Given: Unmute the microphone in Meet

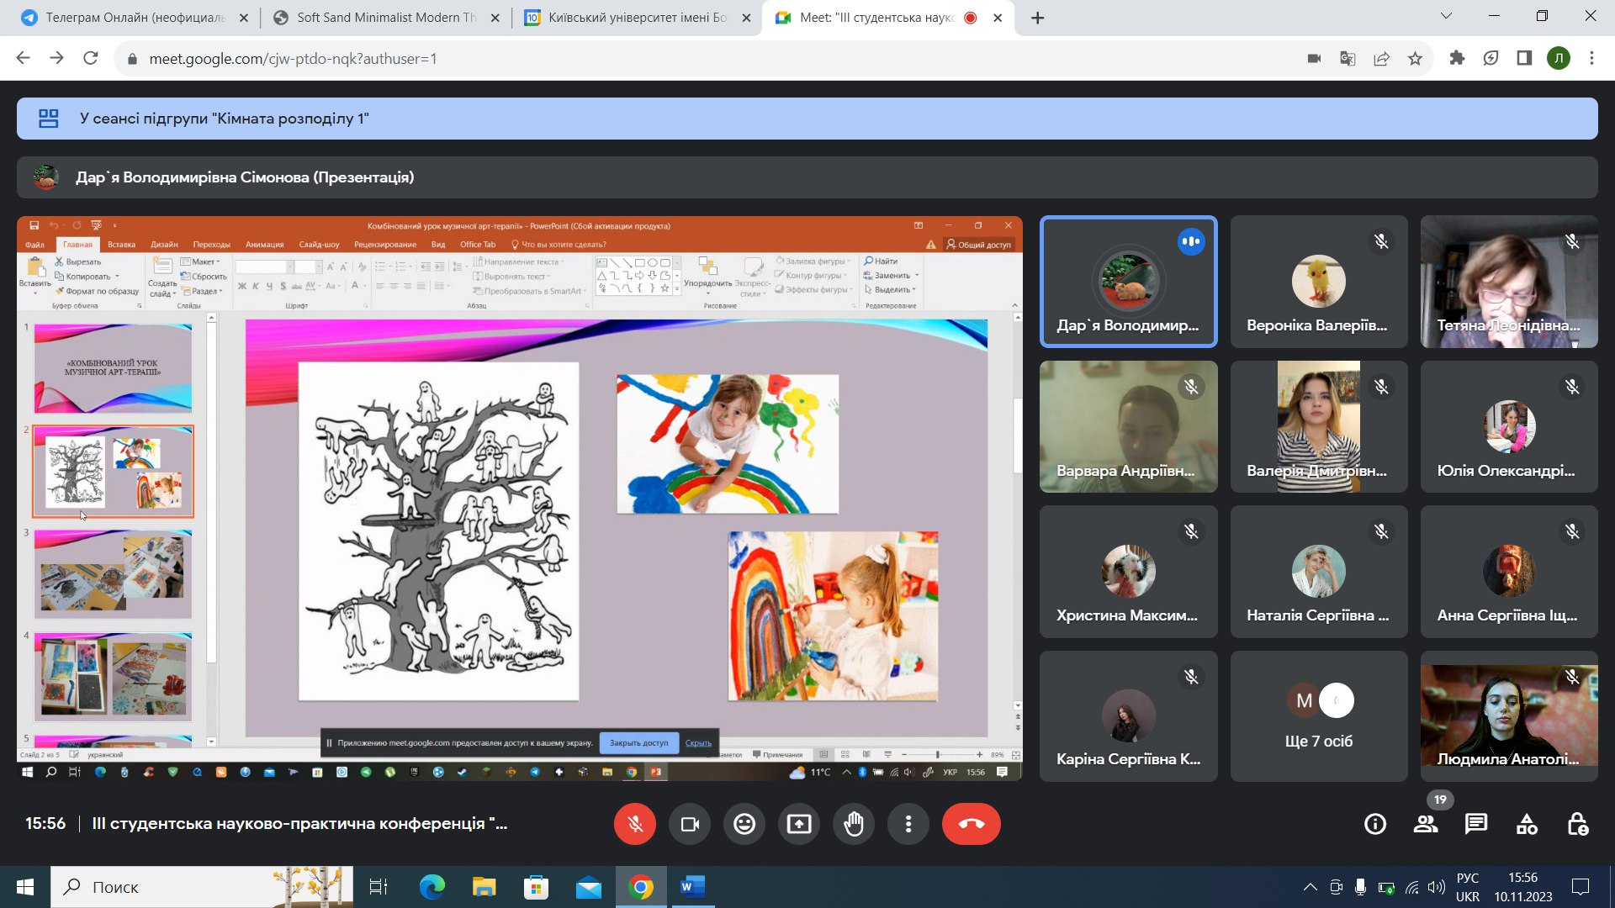Looking at the screenshot, I should pos(634,824).
